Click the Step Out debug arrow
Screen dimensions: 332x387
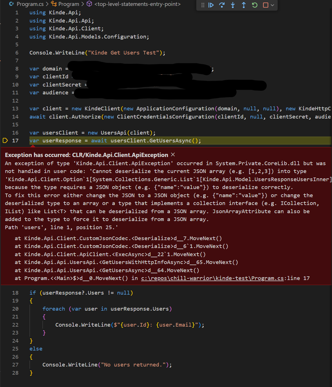click(x=244, y=5)
